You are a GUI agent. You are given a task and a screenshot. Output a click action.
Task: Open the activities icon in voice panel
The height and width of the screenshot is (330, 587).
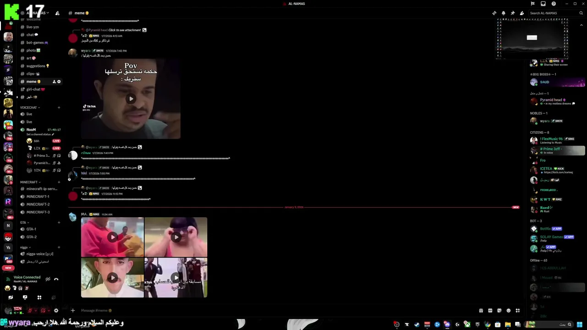[39, 297]
